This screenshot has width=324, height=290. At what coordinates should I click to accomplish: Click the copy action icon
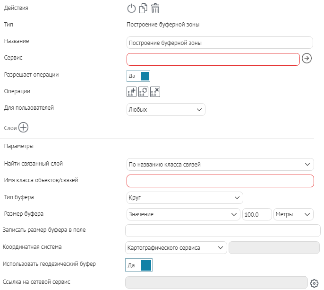pyautogui.click(x=144, y=8)
